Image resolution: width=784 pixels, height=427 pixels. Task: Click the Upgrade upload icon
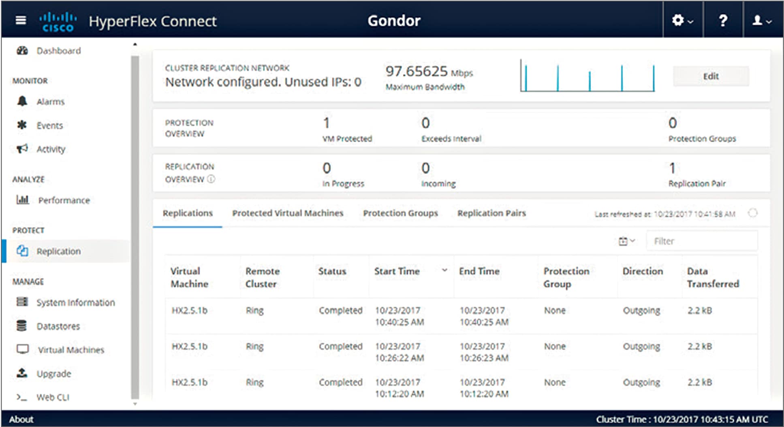pos(22,373)
